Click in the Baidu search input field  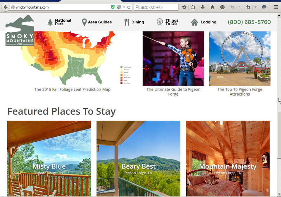[x=159, y=7]
